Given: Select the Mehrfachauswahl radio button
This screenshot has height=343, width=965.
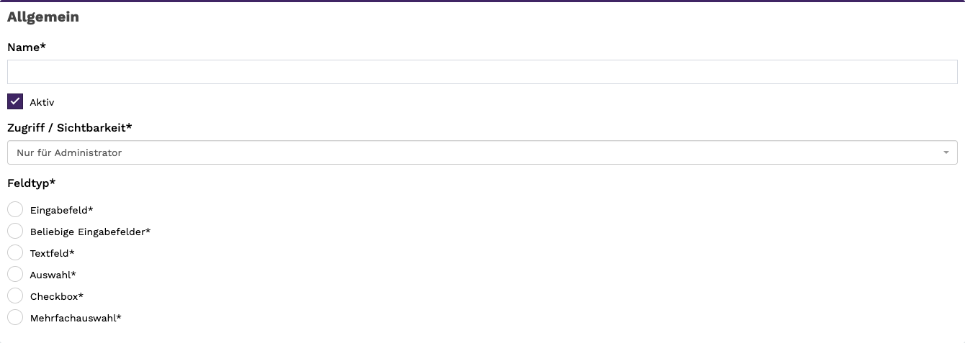Looking at the screenshot, I should 15,317.
